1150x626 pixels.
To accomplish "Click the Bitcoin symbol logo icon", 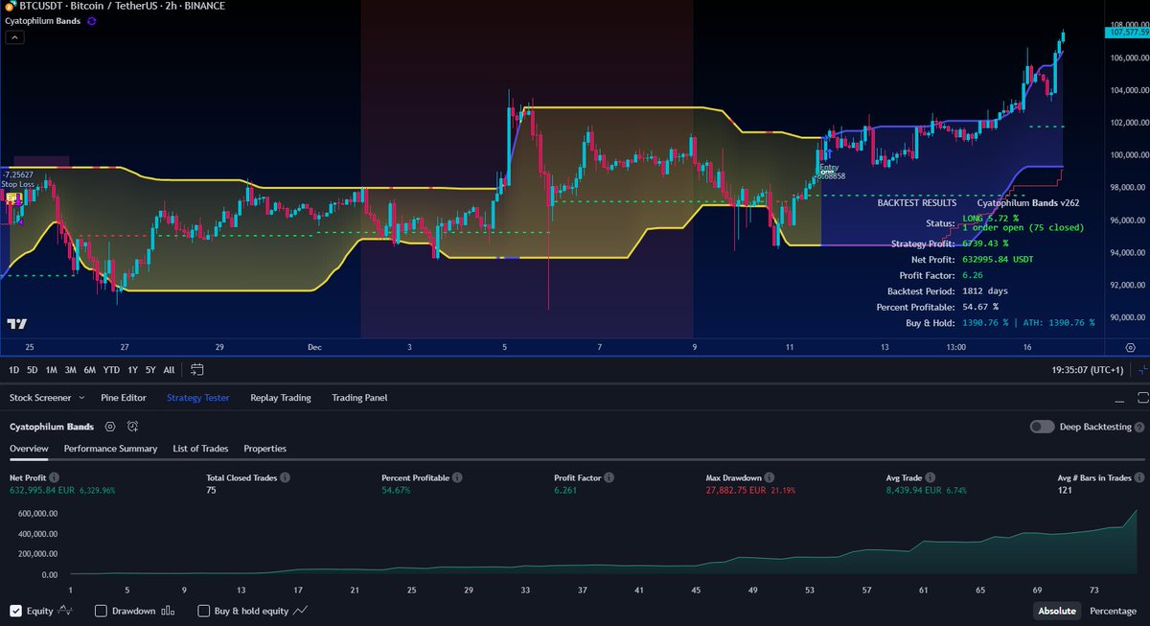I will (11, 6).
